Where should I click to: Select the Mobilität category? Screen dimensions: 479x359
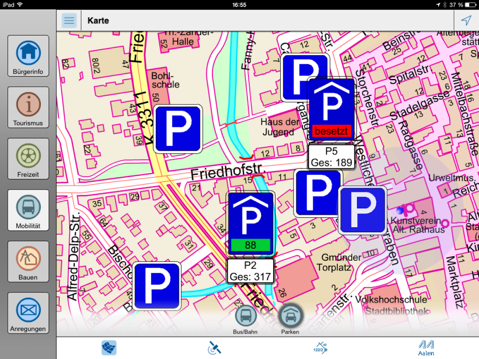tap(28, 210)
